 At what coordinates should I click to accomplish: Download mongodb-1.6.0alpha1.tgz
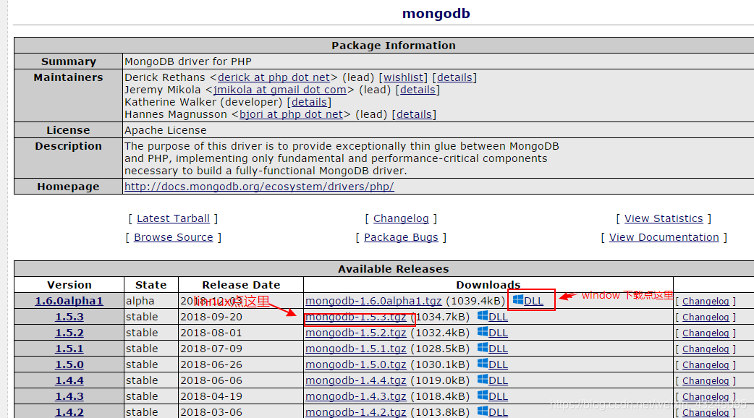pyautogui.click(x=373, y=302)
